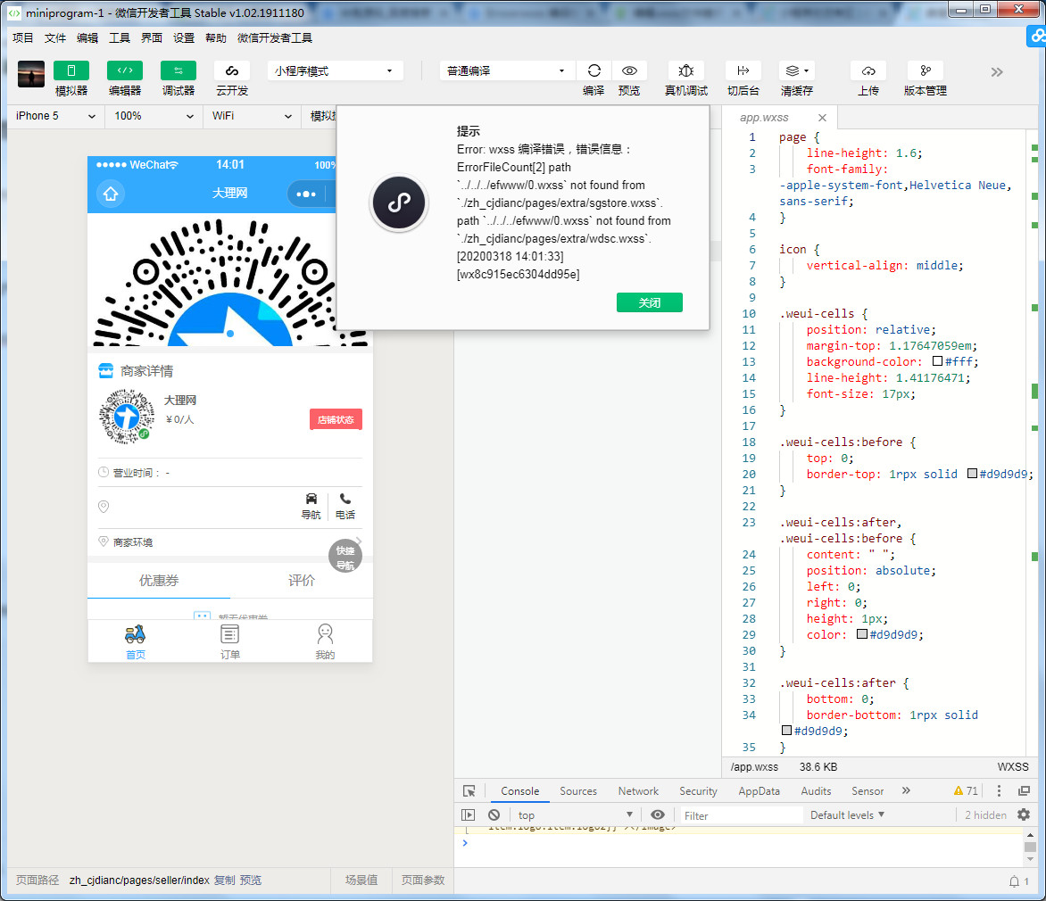Click the 商家环境 row

tap(230, 542)
